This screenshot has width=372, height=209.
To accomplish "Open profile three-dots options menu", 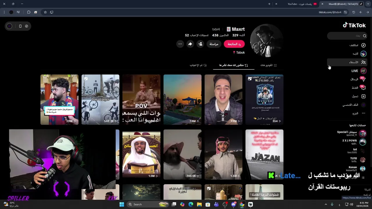I will tap(180, 44).
